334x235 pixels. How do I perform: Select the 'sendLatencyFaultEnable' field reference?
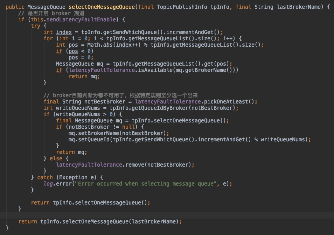coord(81,20)
